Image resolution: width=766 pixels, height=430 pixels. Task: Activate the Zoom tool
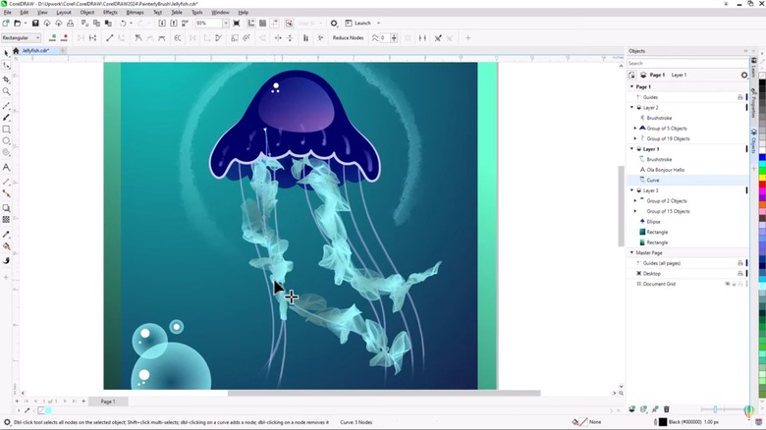(x=7, y=92)
